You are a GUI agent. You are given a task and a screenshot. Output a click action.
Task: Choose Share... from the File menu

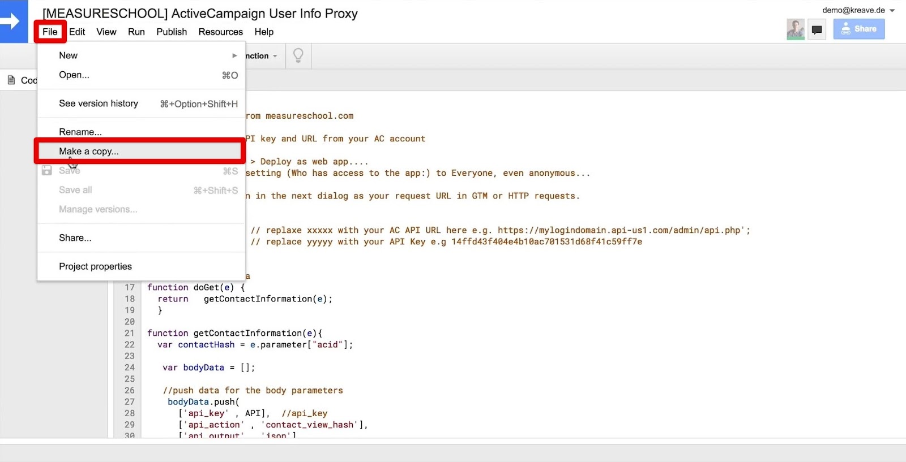[x=142, y=238]
